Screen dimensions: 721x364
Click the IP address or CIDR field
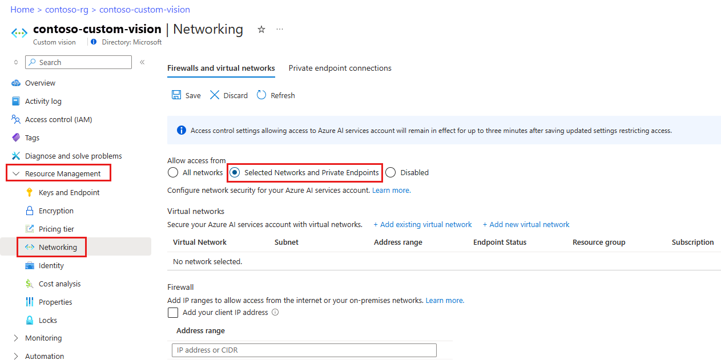tap(304, 350)
